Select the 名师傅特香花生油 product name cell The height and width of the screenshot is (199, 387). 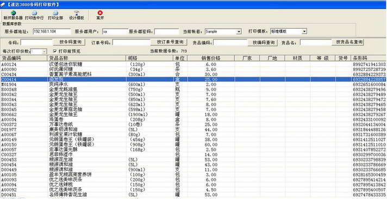coord(68,195)
